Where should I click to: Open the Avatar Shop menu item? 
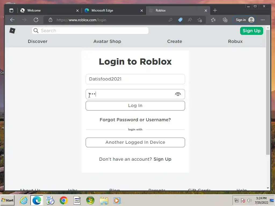point(107,42)
